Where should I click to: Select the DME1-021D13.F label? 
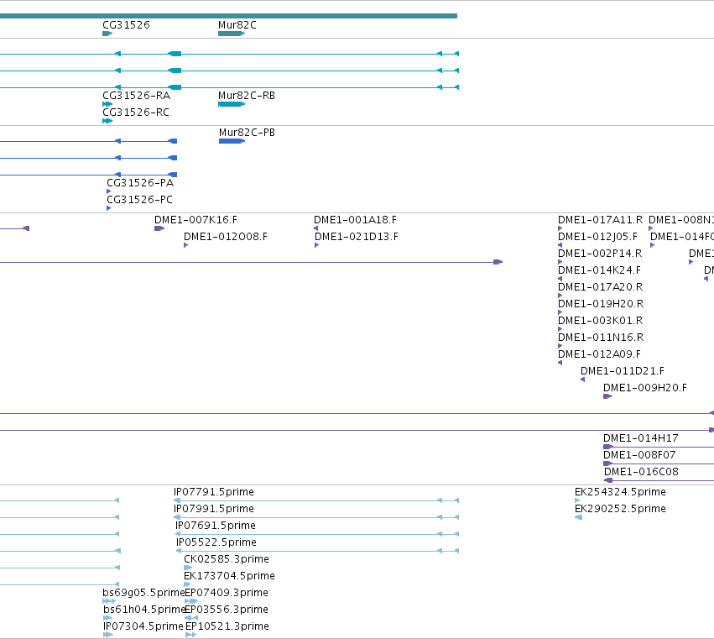[357, 237]
